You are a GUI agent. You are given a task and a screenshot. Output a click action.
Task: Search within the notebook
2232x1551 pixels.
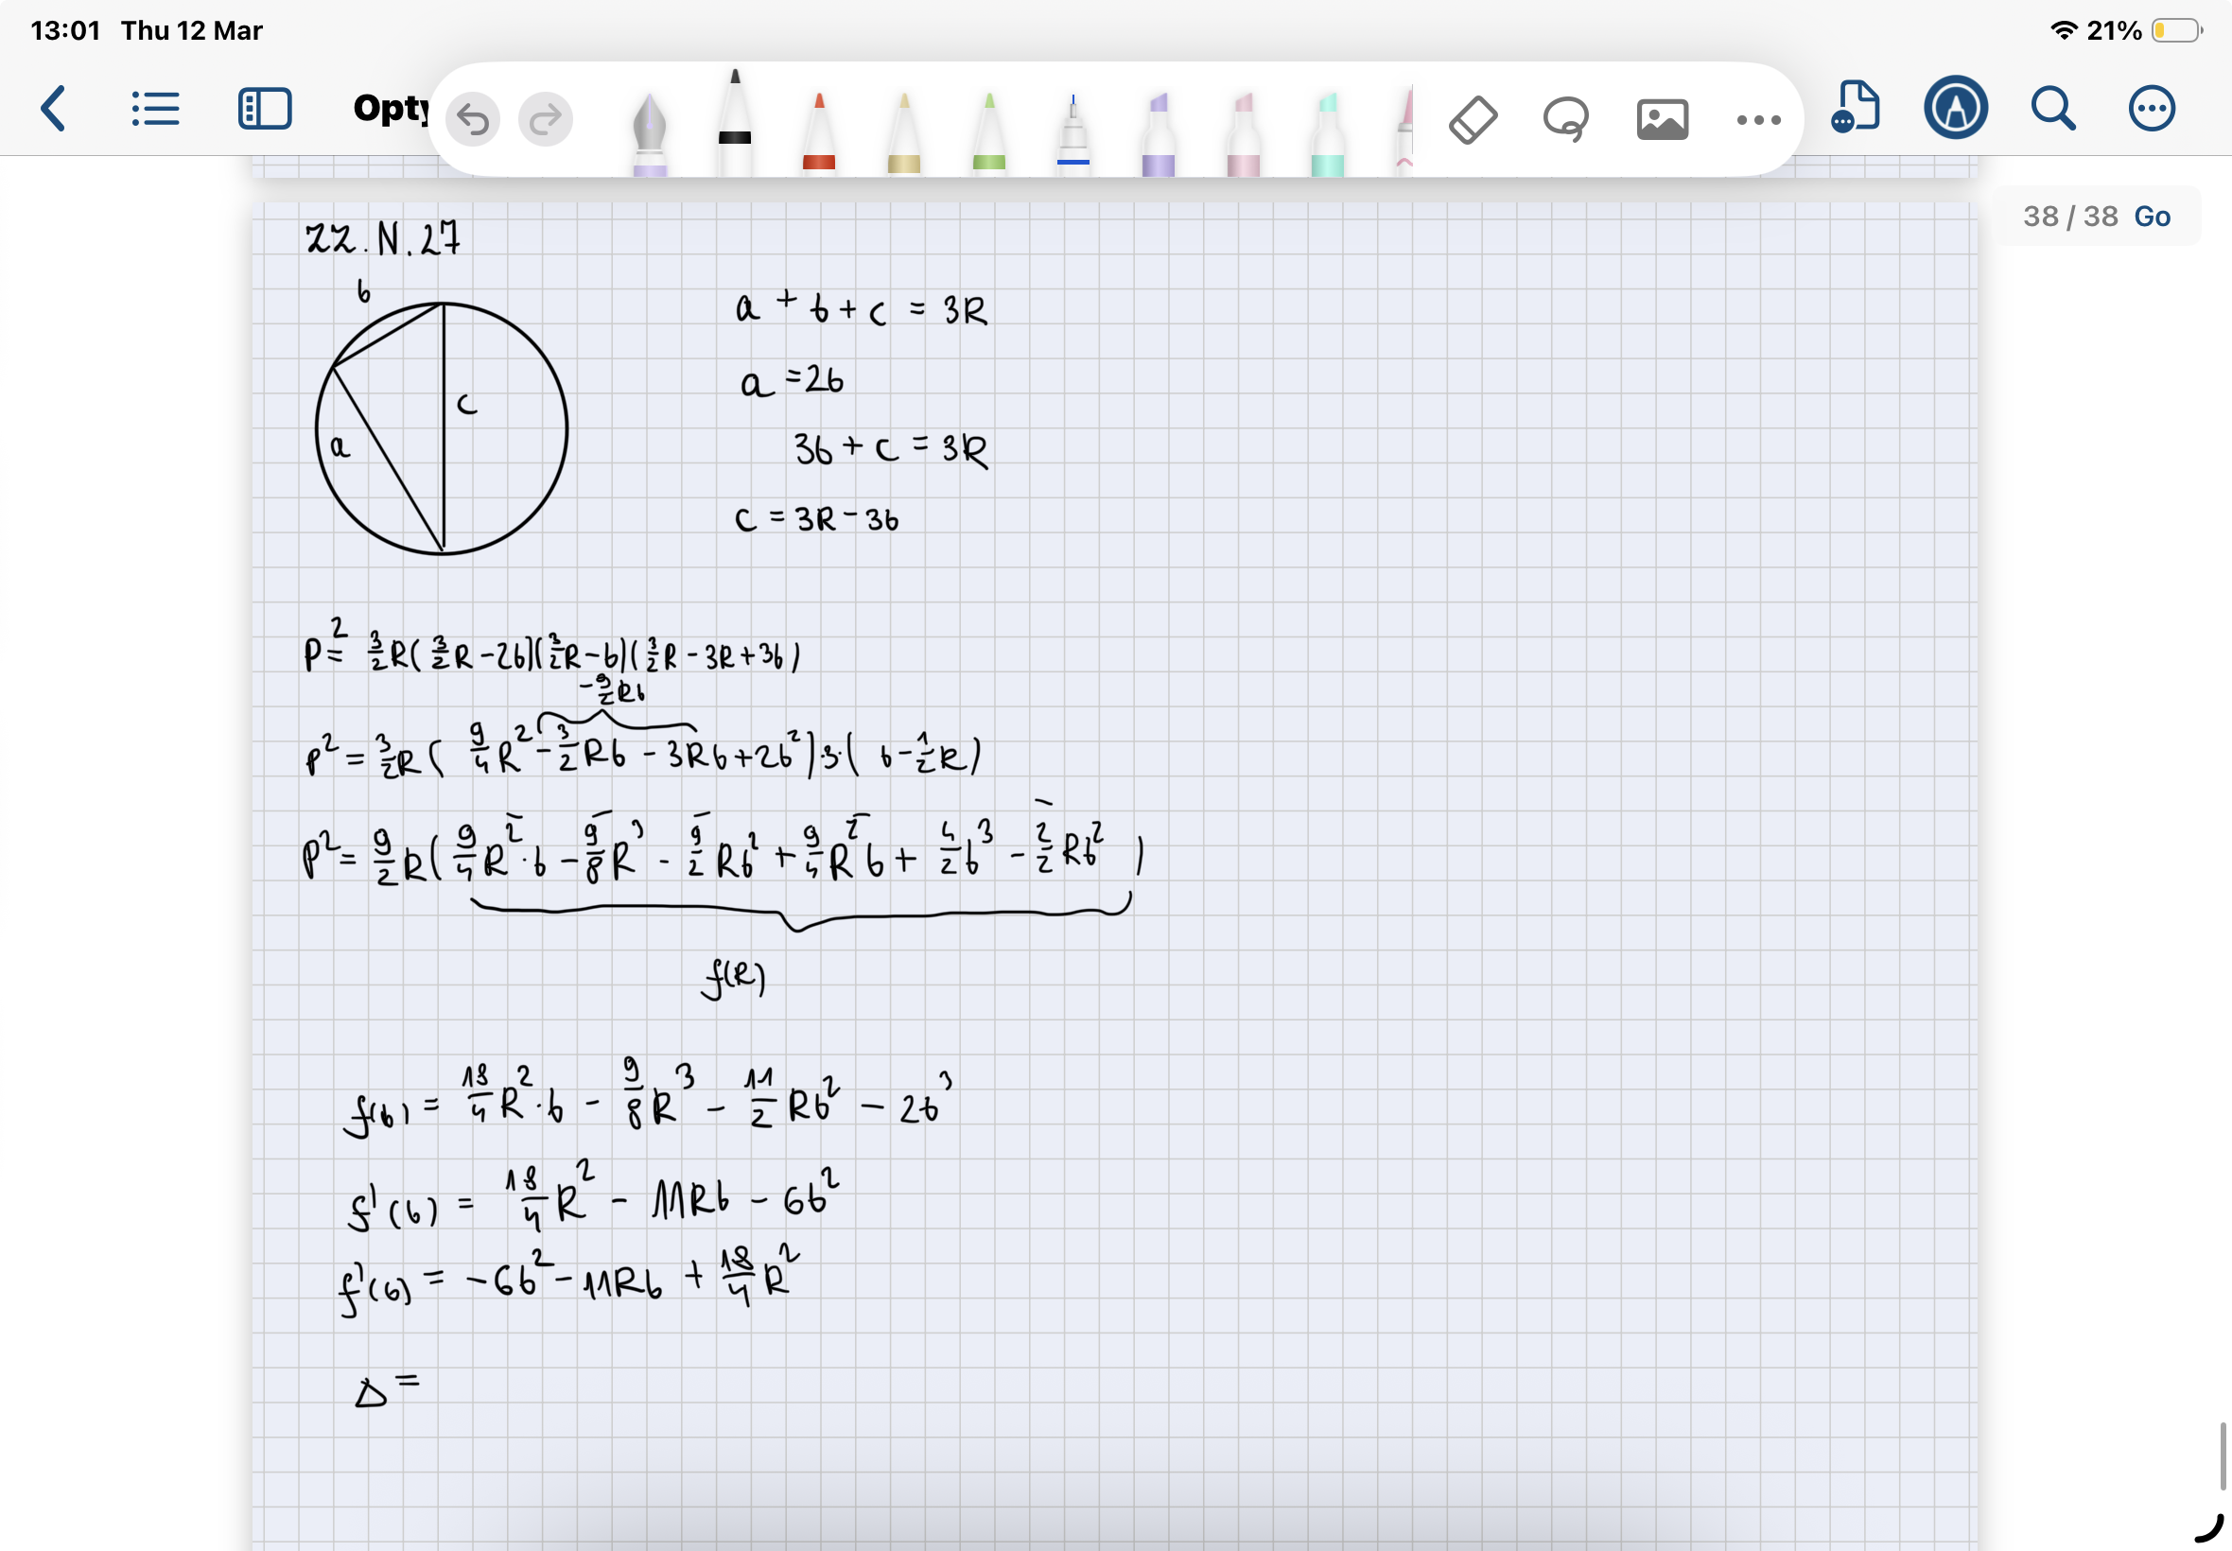2053,108
